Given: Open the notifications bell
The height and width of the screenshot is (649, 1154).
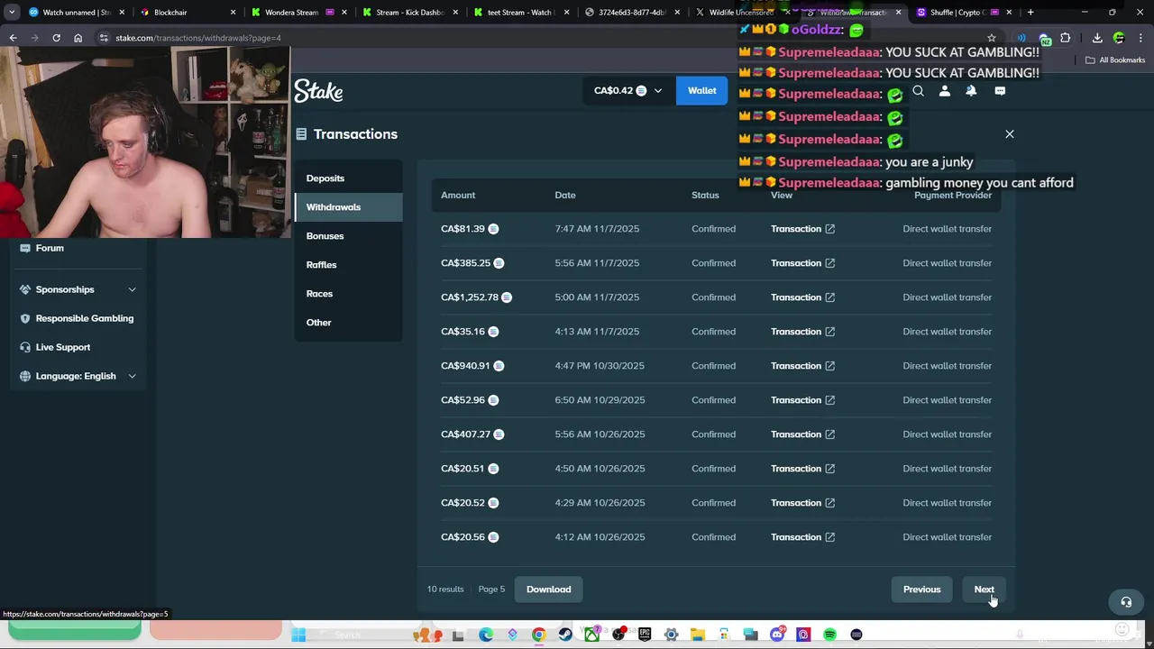Looking at the screenshot, I should point(971,91).
